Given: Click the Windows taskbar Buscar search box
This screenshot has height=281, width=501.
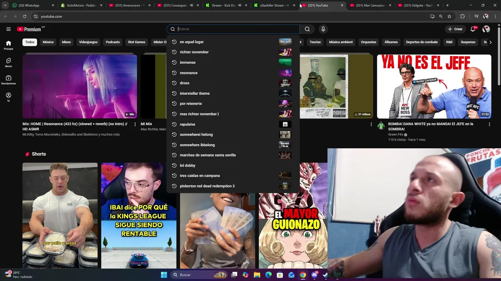Looking at the screenshot, I should (199, 275).
